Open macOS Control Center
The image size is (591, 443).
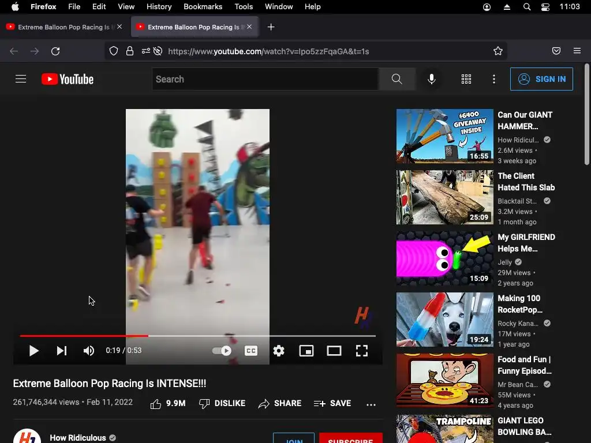545,7
